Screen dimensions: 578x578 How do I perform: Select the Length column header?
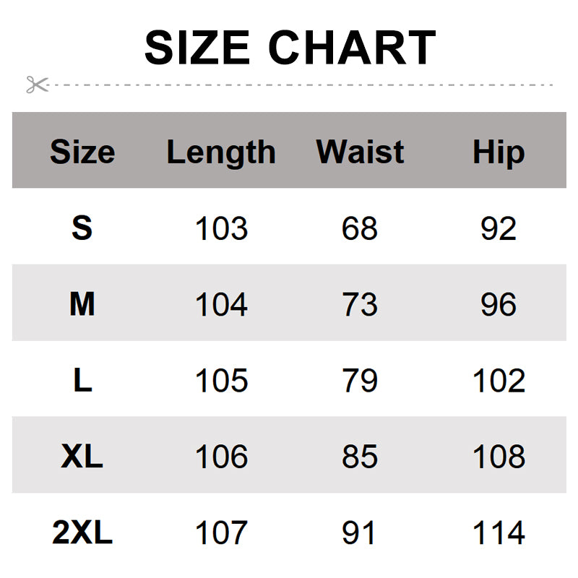[x=221, y=152]
